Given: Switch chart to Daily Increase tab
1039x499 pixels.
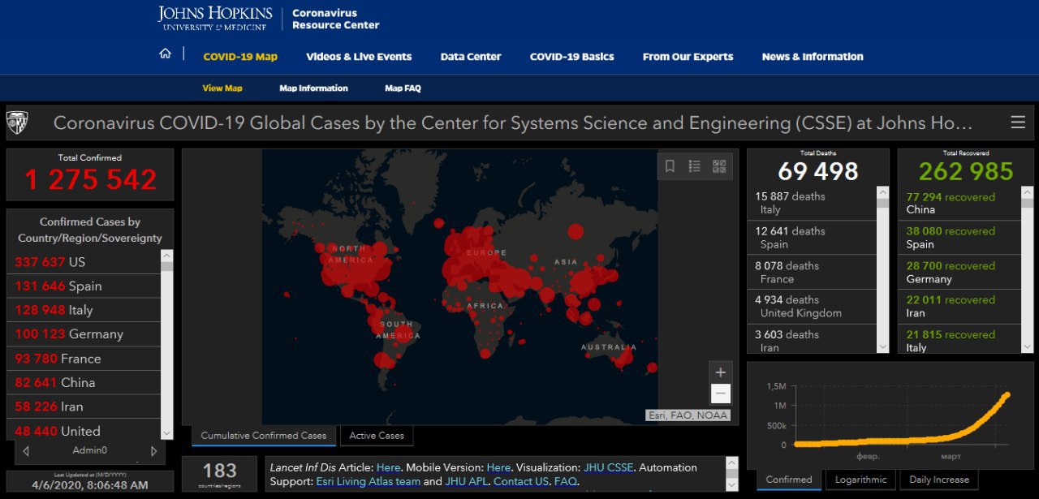Looking at the screenshot, I should point(939,480).
